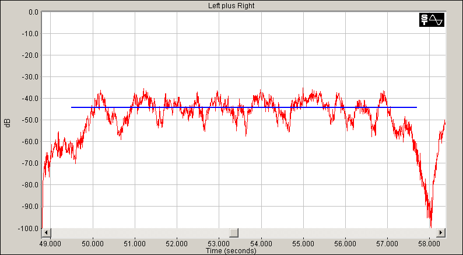Click the right end of the blue average line
Image resolution: width=463 pixels, height=255 pixels.
click(x=416, y=107)
